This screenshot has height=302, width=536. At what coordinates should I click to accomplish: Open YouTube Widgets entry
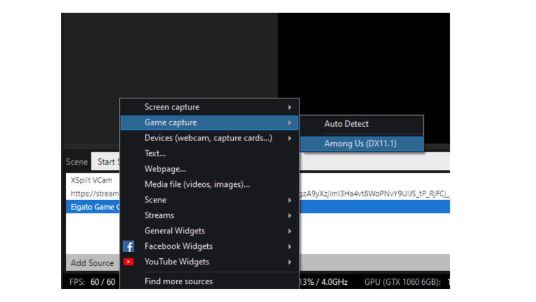pyautogui.click(x=209, y=262)
